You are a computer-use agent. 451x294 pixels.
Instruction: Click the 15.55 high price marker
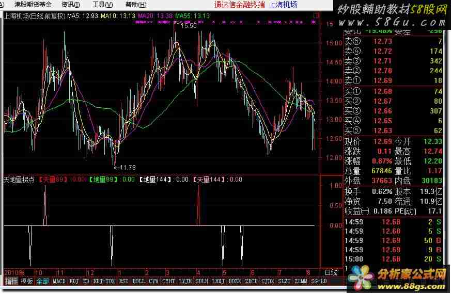pyautogui.click(x=189, y=26)
